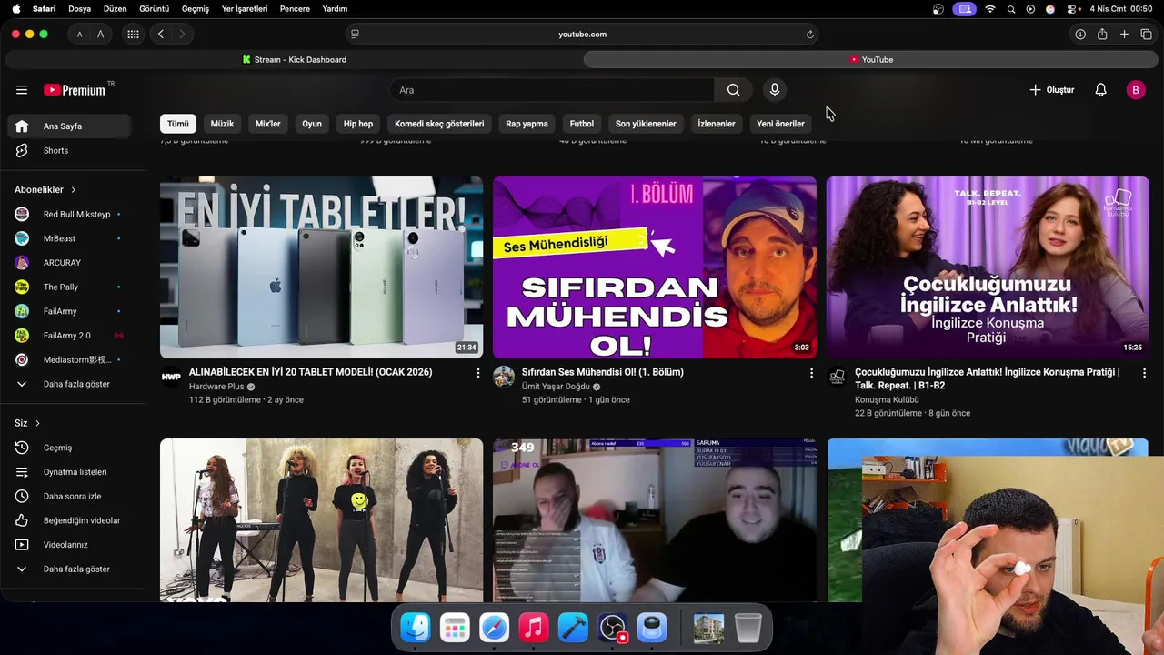The image size is (1164, 655).
Task: Select the Mix'ler filter chip
Action: coord(267,124)
